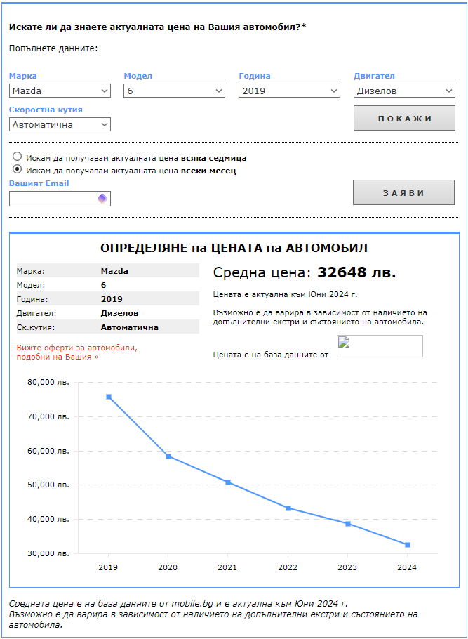Click the 2024 data point on chart
This screenshot has height=639, width=468.
408,545
